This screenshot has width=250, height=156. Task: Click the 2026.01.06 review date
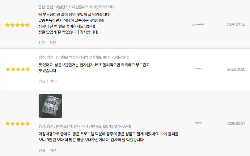click(236, 69)
